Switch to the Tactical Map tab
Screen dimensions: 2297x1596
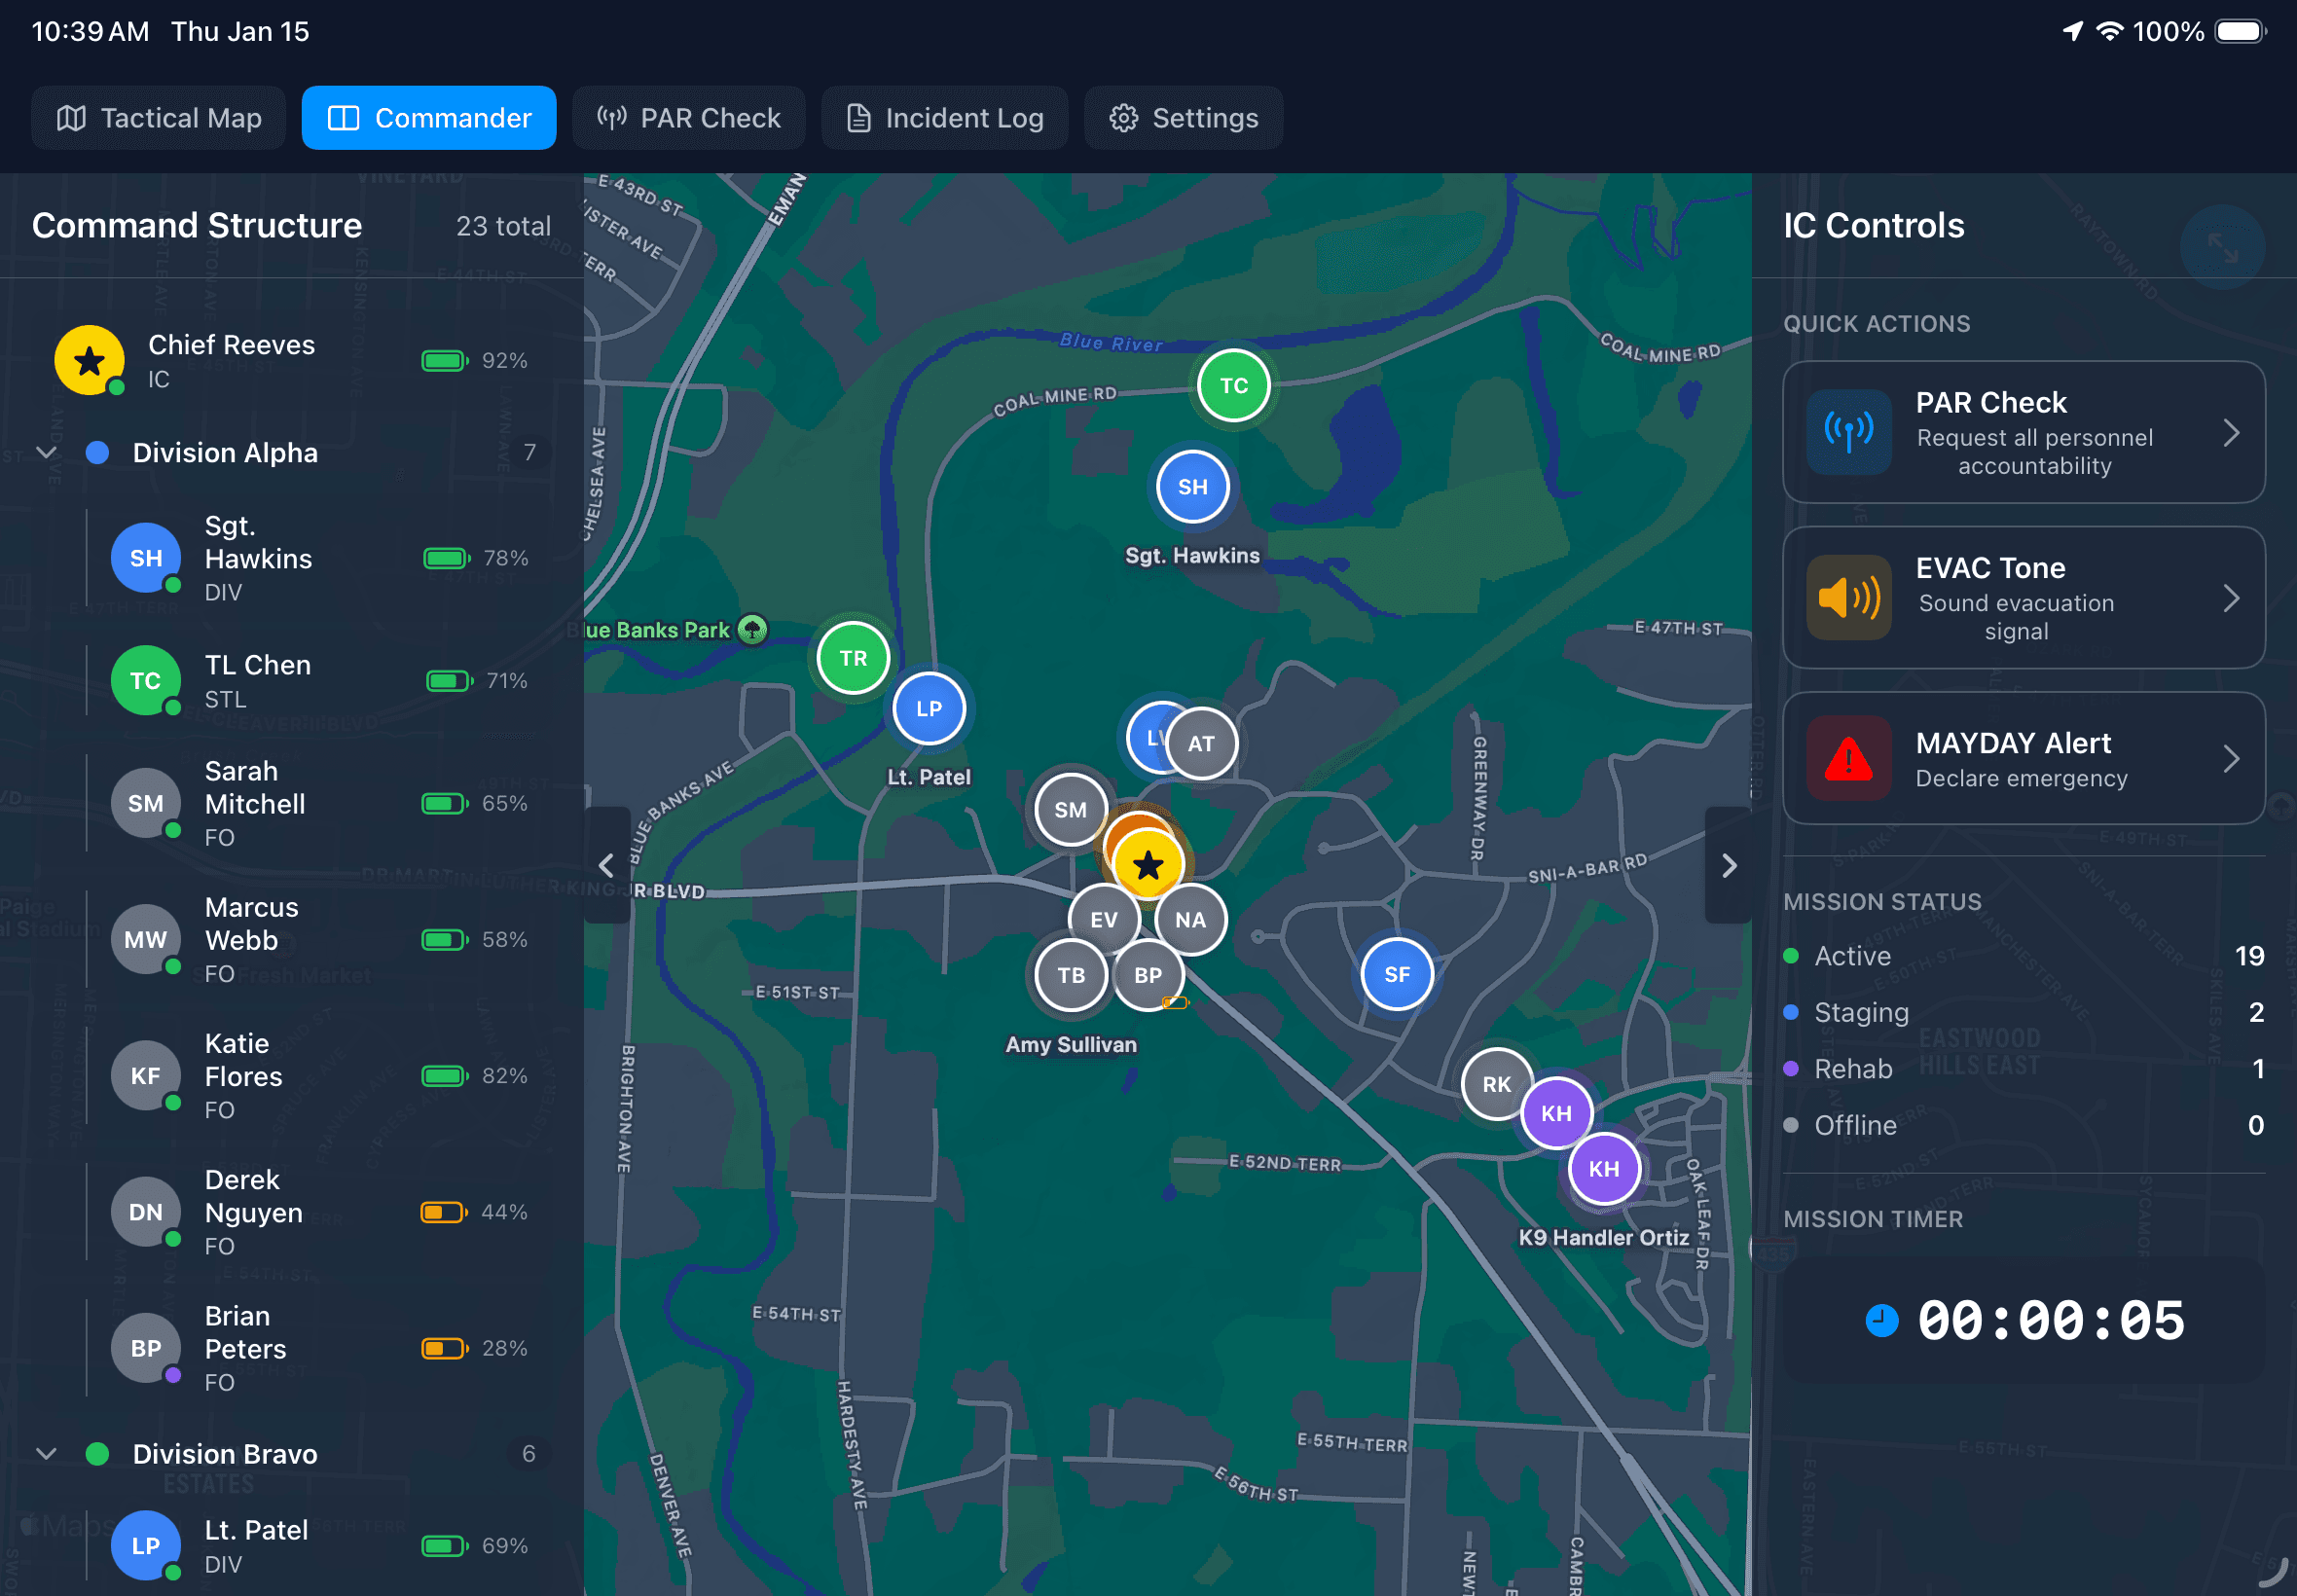point(158,117)
